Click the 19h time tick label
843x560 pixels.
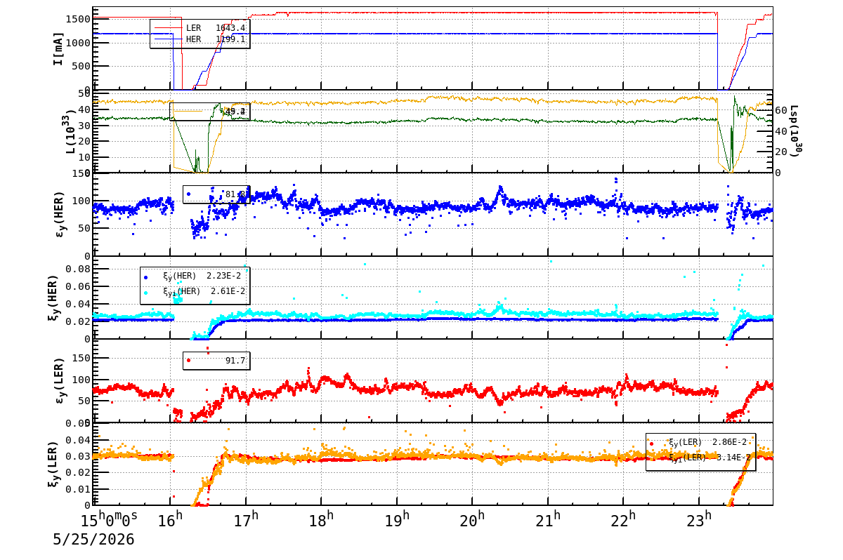(396, 521)
